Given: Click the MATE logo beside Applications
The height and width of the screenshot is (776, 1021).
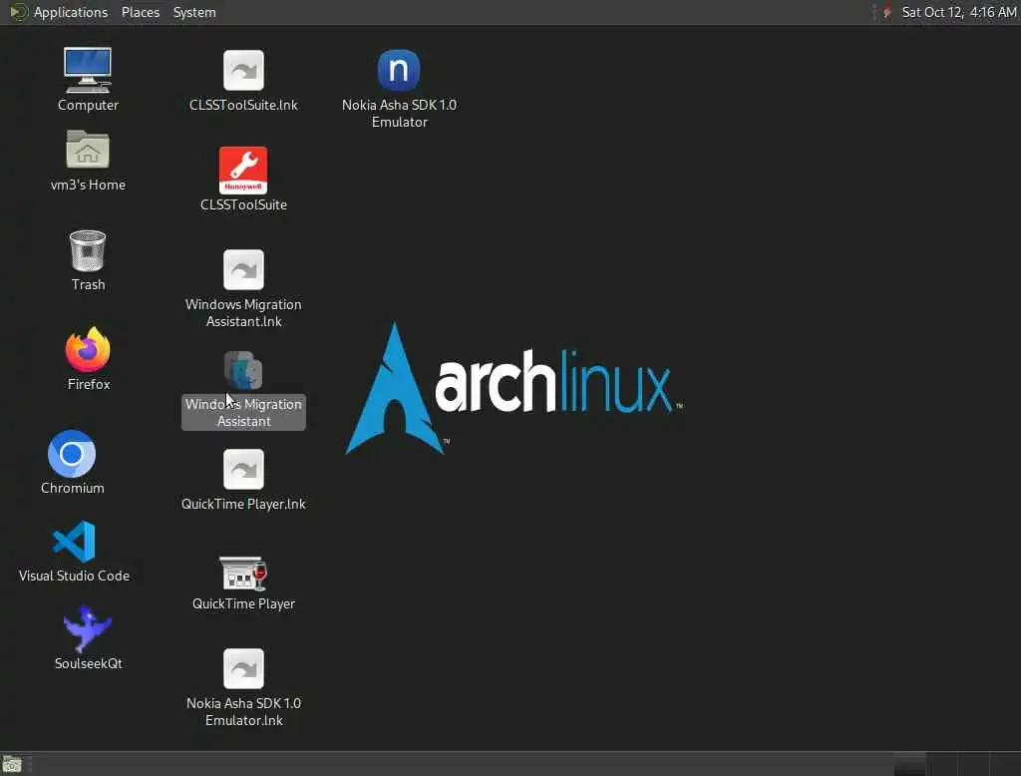Looking at the screenshot, I should [19, 12].
